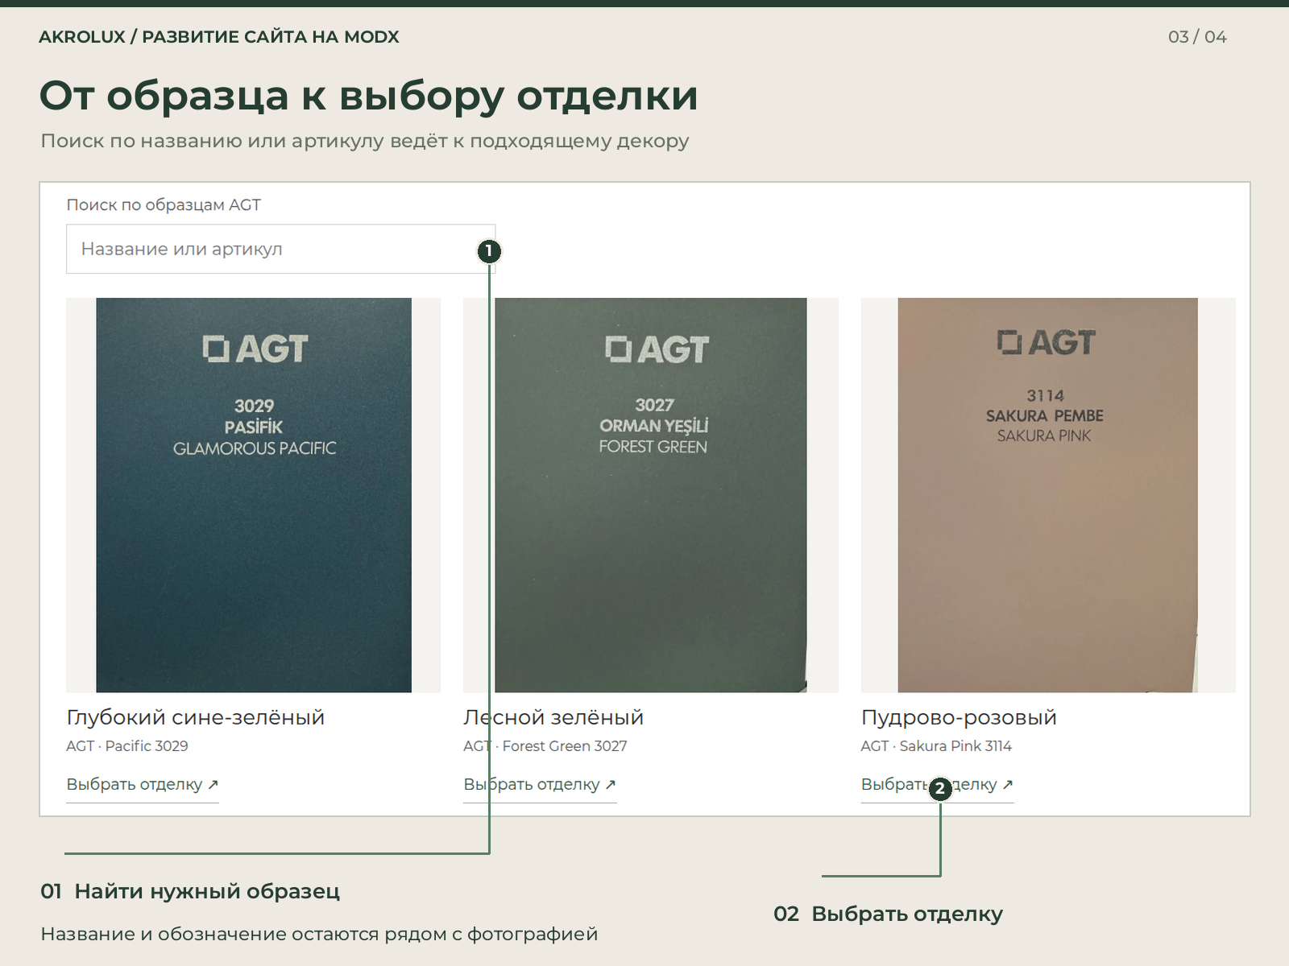
Task: Click the caption "01 Найти нужный образец"
Action: click(190, 891)
